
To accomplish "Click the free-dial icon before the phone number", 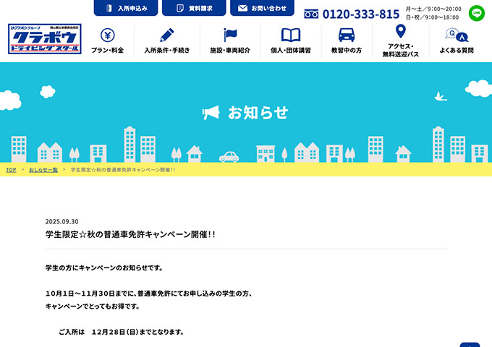I will click(311, 14).
